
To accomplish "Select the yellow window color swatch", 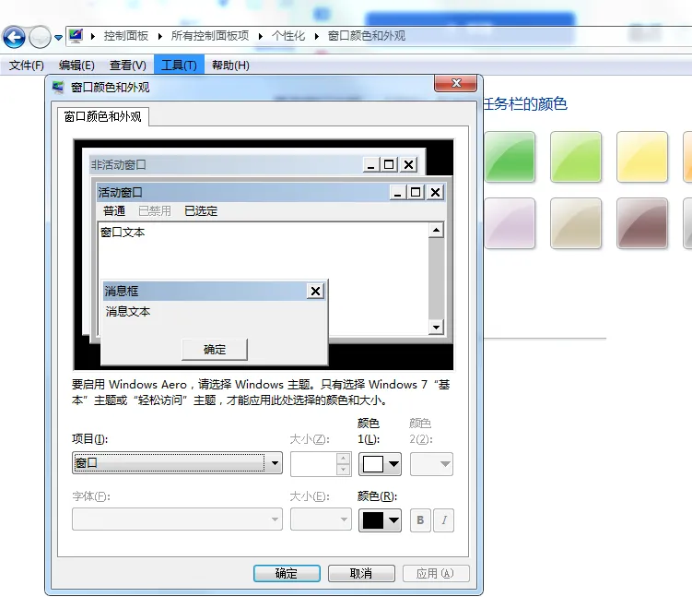I will pyautogui.click(x=641, y=156).
